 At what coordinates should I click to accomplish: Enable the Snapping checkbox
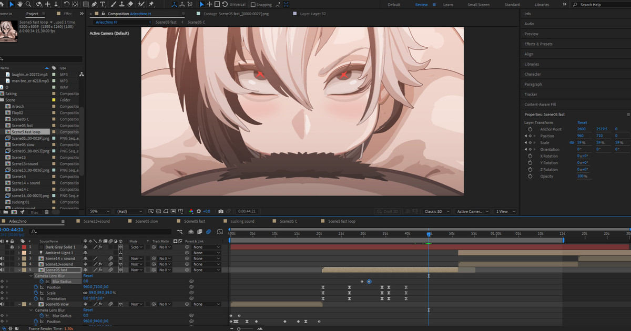click(x=253, y=4)
